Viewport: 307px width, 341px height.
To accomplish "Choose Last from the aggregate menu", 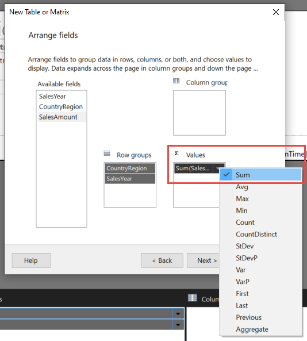I will tap(260, 305).
